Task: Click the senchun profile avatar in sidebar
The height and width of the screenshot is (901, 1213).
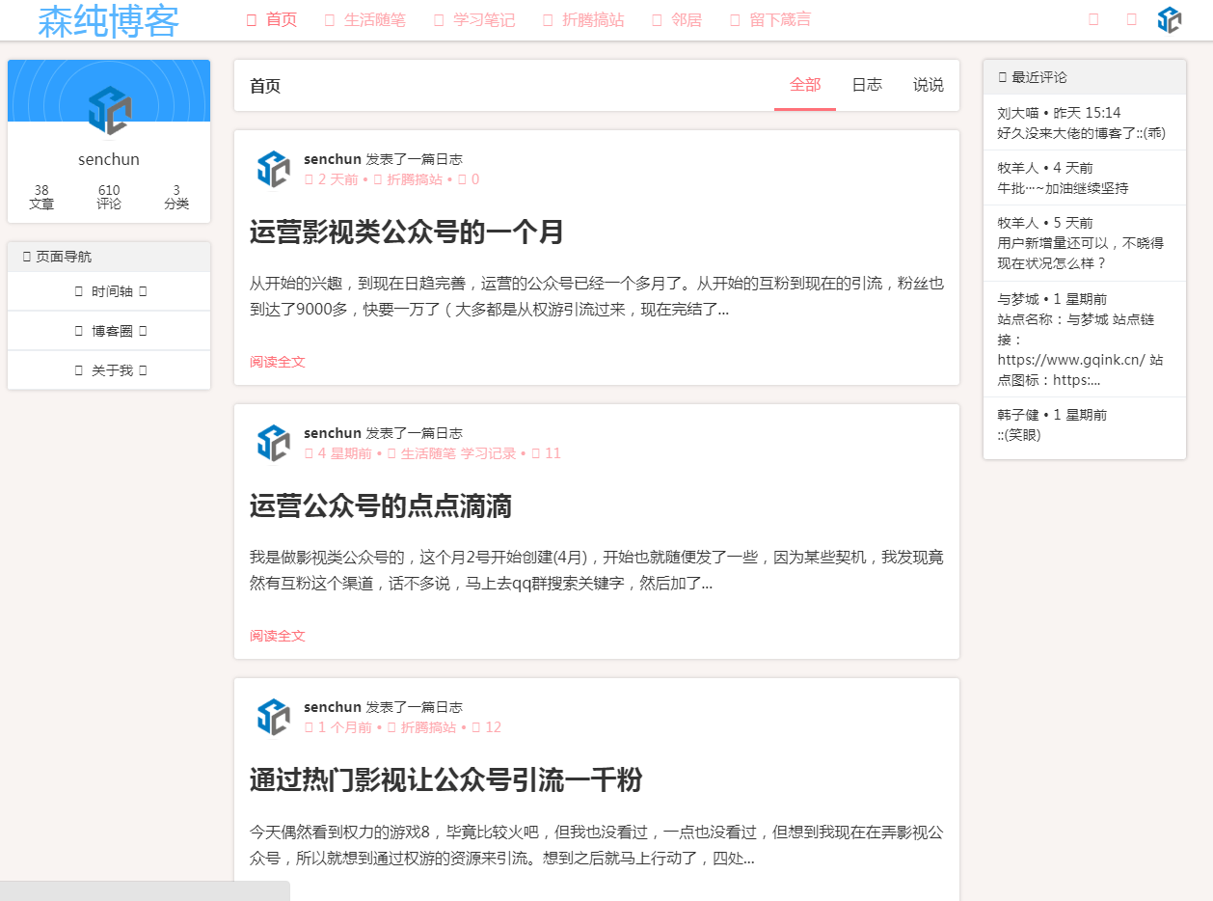Action: tap(109, 110)
